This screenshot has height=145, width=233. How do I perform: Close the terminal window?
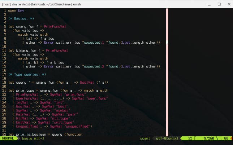[229, 4]
